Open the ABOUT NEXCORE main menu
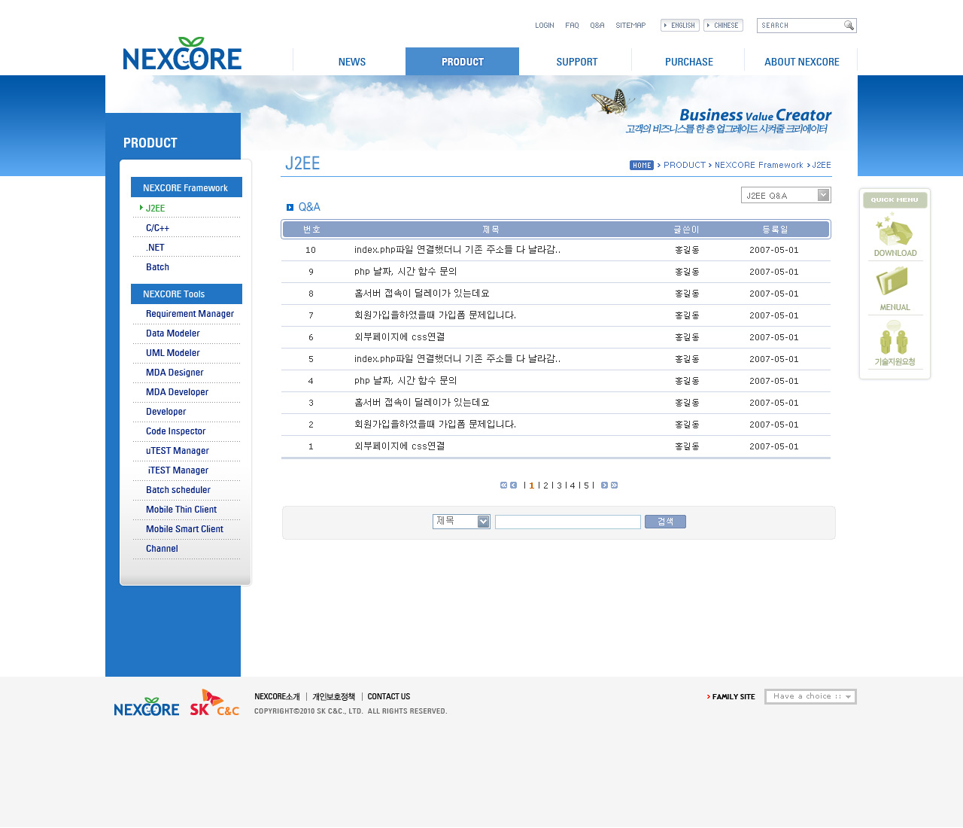 point(801,62)
